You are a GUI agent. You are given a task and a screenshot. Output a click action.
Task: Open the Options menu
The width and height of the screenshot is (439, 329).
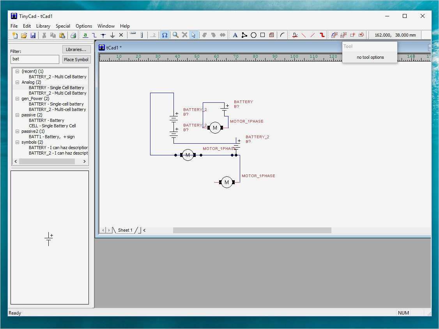pos(84,26)
